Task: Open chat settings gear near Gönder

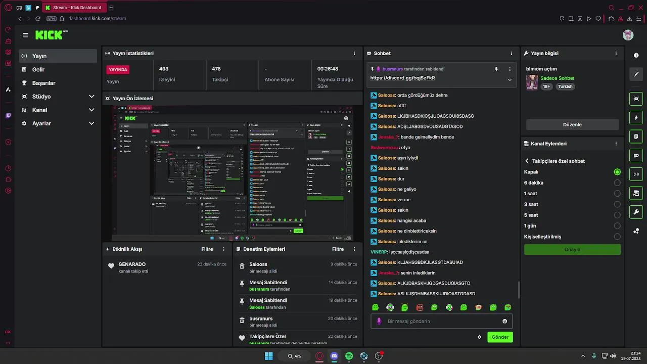Action: pos(479,337)
